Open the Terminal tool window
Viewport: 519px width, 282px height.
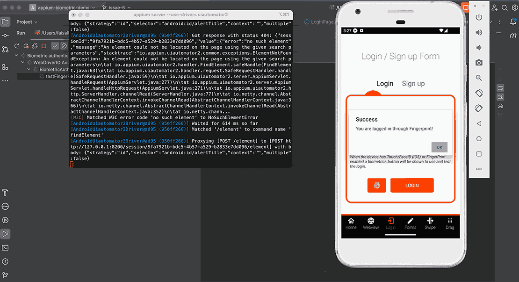pyautogui.click(x=5, y=247)
